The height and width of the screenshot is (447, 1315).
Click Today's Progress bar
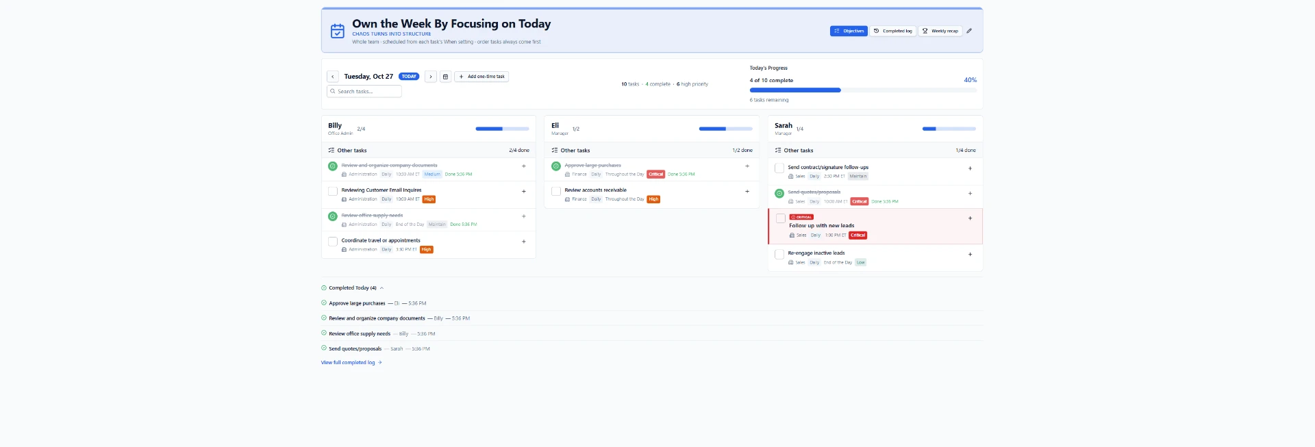(863, 90)
